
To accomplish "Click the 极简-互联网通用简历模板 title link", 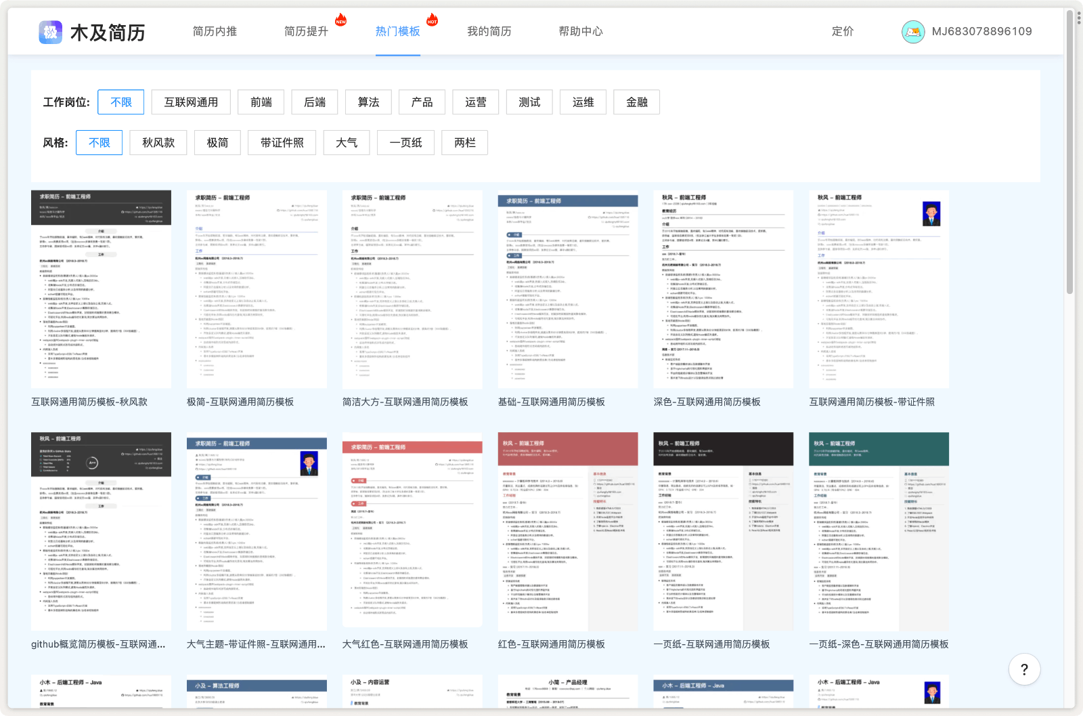I will click(240, 402).
